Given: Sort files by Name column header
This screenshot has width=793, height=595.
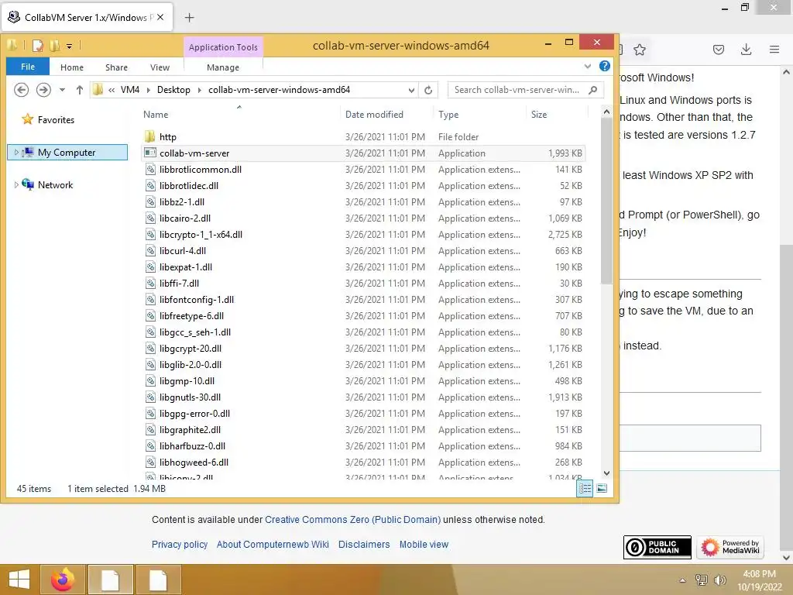Looking at the screenshot, I should click(155, 115).
